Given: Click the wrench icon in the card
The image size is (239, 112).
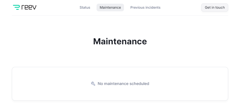Looking at the screenshot, I should click(x=93, y=84).
